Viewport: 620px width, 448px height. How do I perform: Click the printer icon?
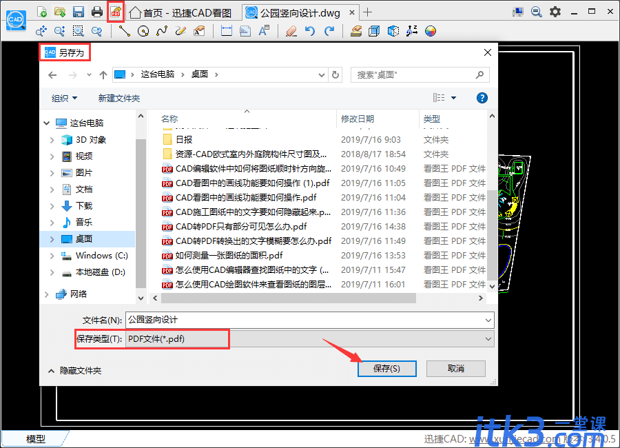pos(97,12)
